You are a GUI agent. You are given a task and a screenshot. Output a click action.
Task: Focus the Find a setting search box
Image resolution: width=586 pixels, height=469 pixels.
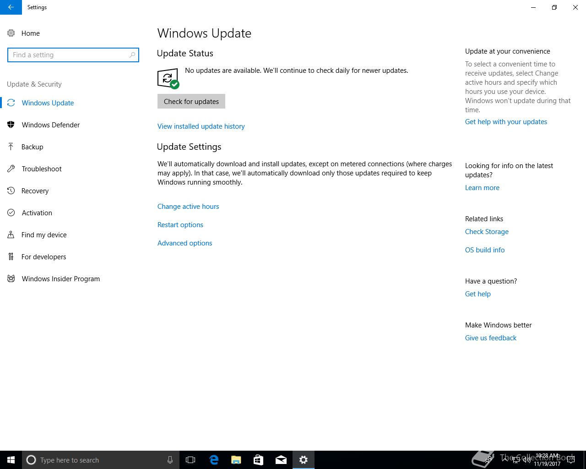[x=73, y=55]
